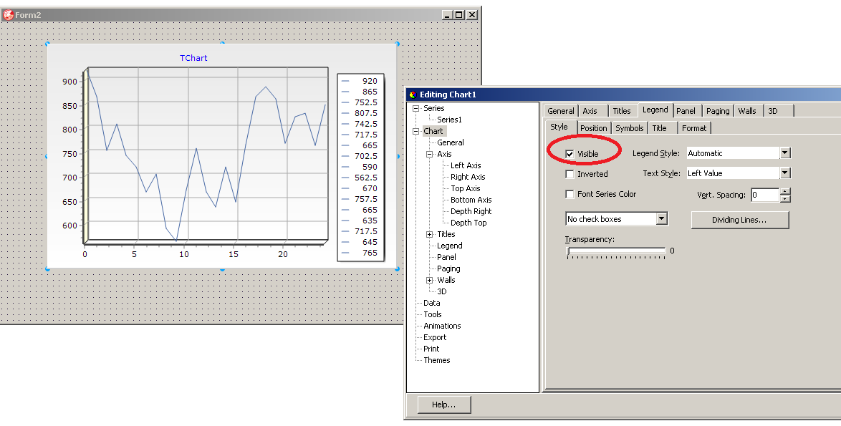The image size is (841, 426).
Task: Enable the Font Series Color checkbox
Action: pyautogui.click(x=570, y=194)
